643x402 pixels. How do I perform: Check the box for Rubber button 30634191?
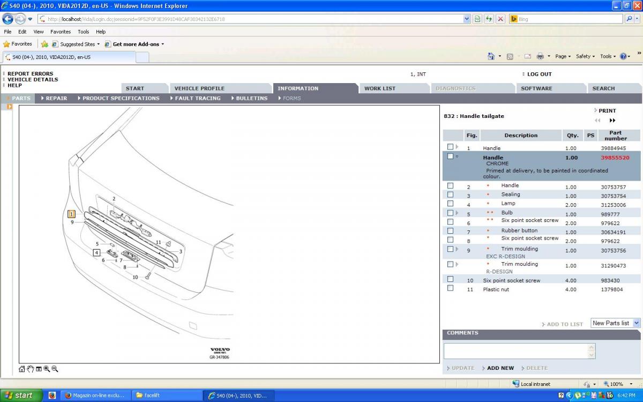(x=450, y=231)
